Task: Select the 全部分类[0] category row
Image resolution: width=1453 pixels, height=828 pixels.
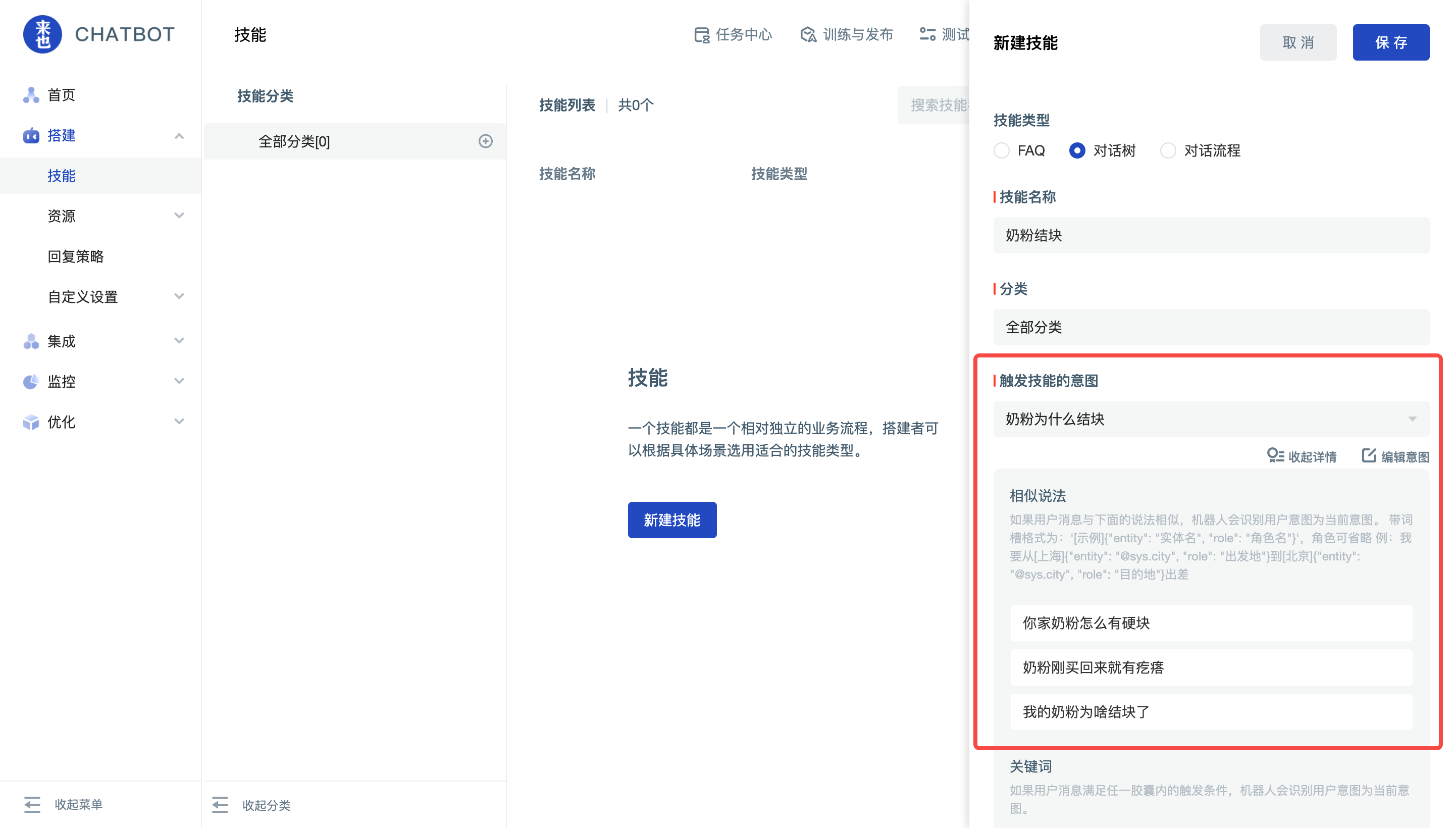Action: [x=354, y=141]
